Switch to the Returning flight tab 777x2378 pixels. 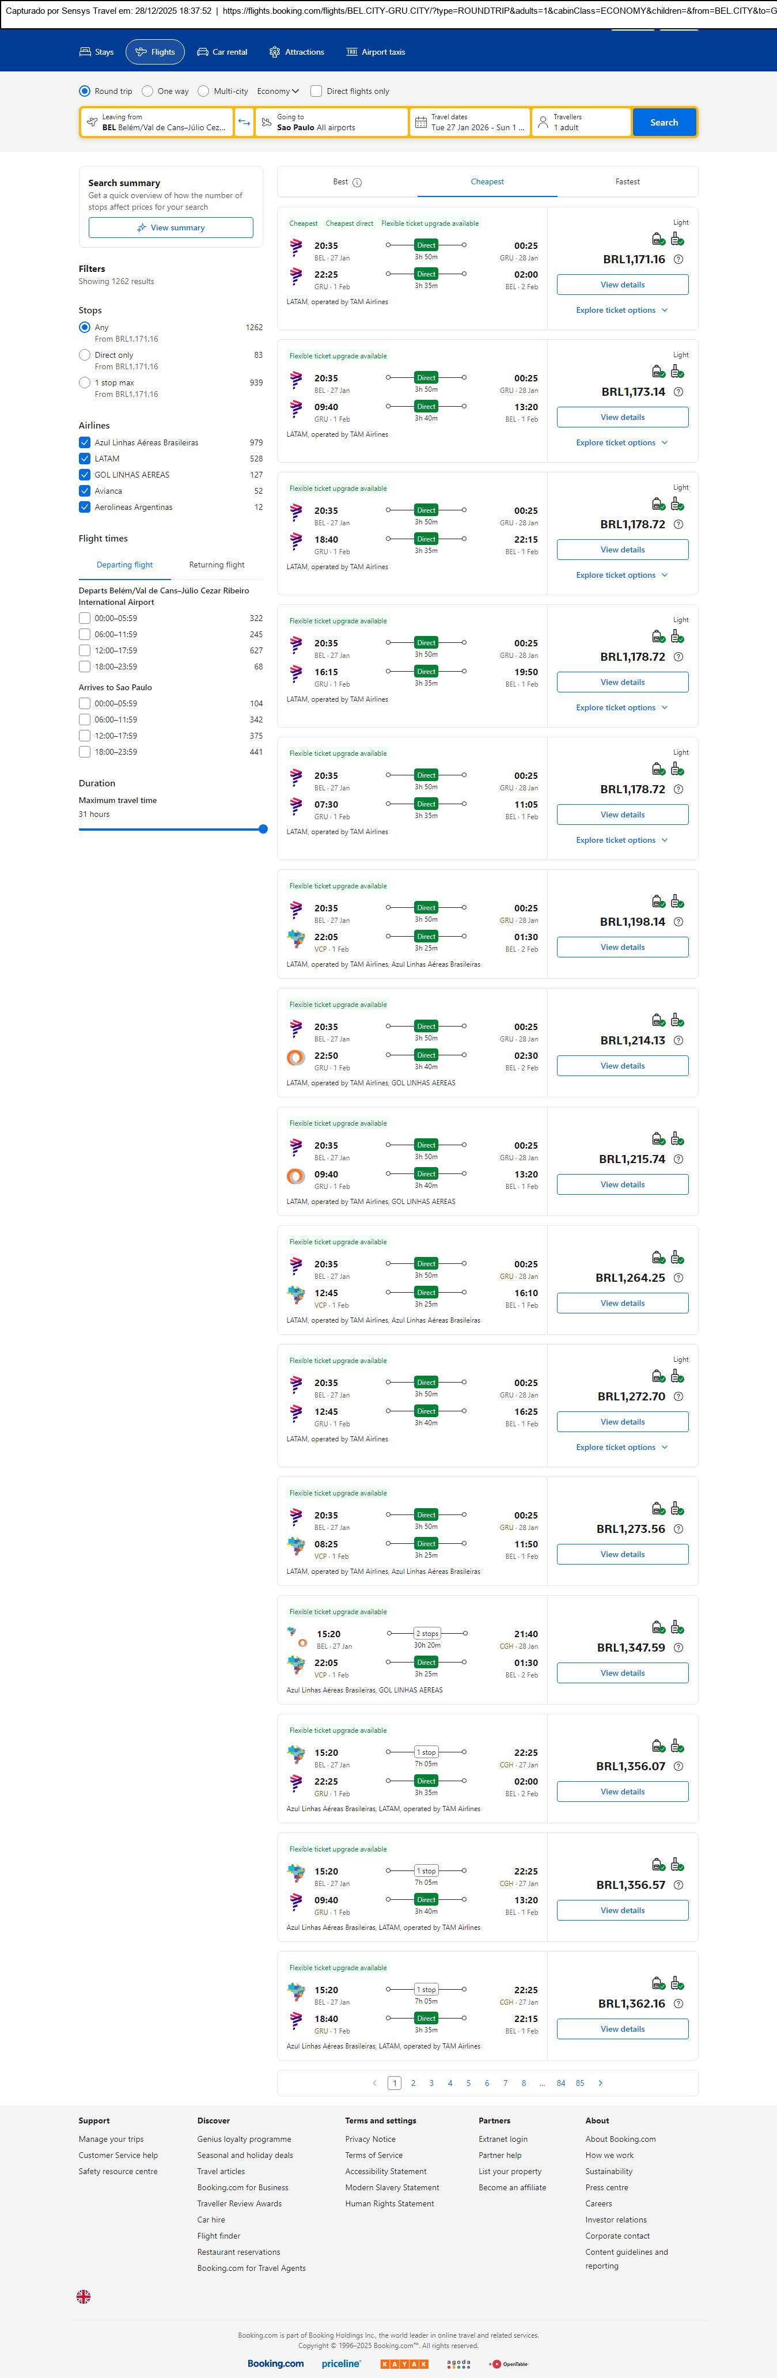[217, 565]
